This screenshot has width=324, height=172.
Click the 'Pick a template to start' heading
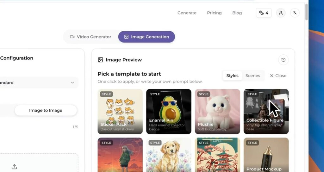[129, 74]
